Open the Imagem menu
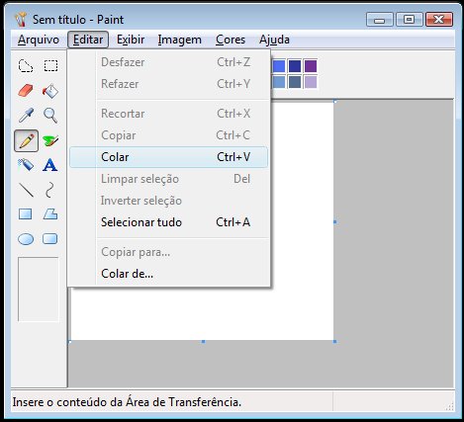The width and height of the screenshot is (464, 422). tap(180, 40)
